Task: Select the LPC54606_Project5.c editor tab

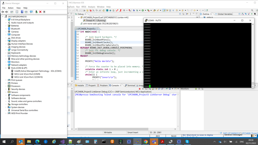Action: [x=87, y=29]
